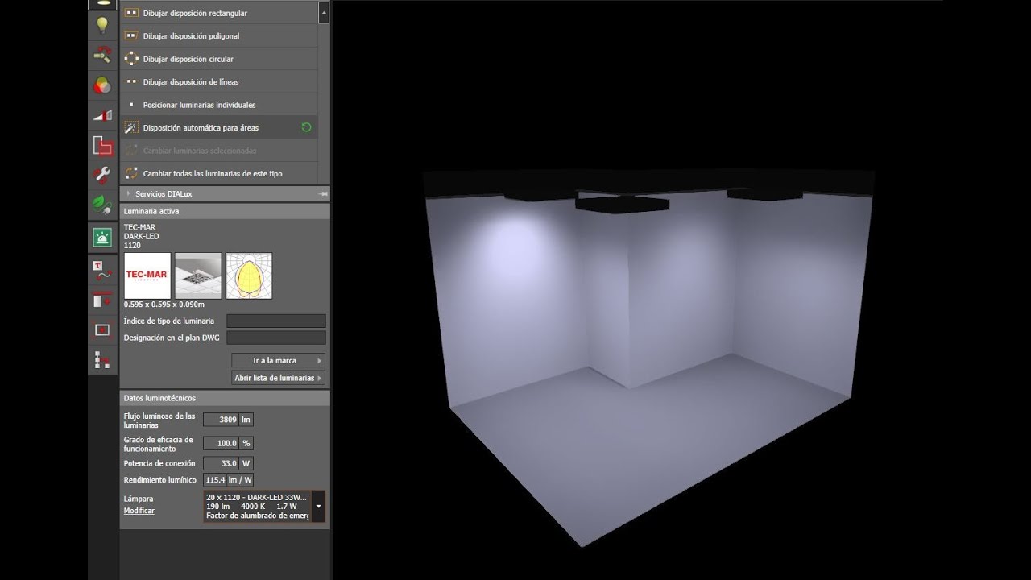
Task: Click the DARK-LED luminaire name text
Action: coord(141,236)
